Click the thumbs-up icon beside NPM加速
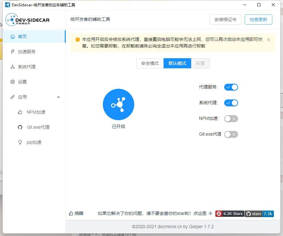283x236 pixels. pos(20,112)
